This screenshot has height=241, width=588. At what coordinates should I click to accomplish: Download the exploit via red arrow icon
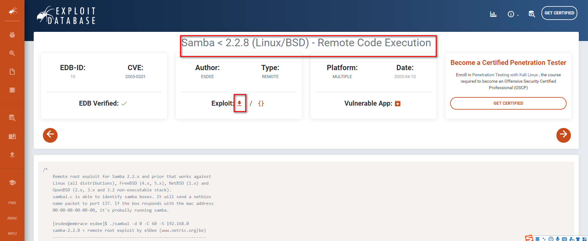click(x=239, y=104)
